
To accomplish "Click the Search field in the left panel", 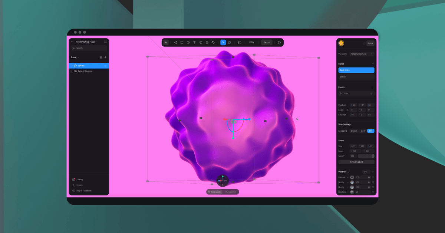I will [x=88, y=48].
